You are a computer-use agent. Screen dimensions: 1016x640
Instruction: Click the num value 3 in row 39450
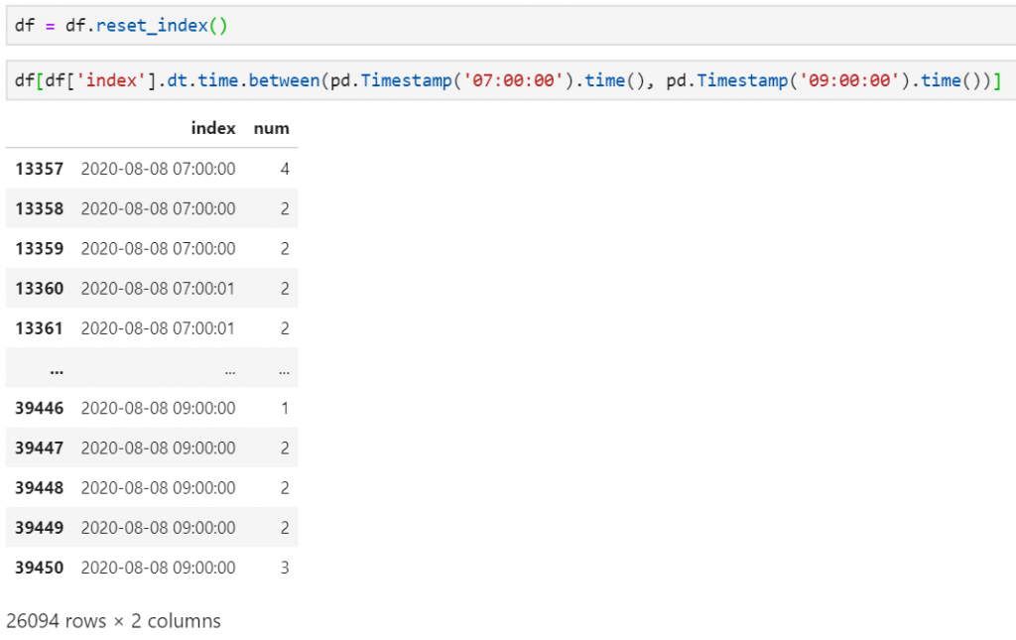pos(284,568)
